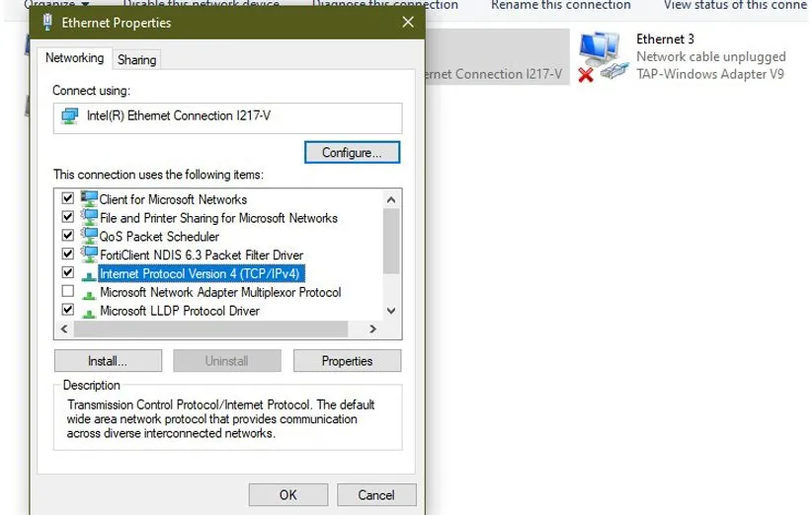
Task: Click Disable this network device in the toolbar
Action: (202, 5)
